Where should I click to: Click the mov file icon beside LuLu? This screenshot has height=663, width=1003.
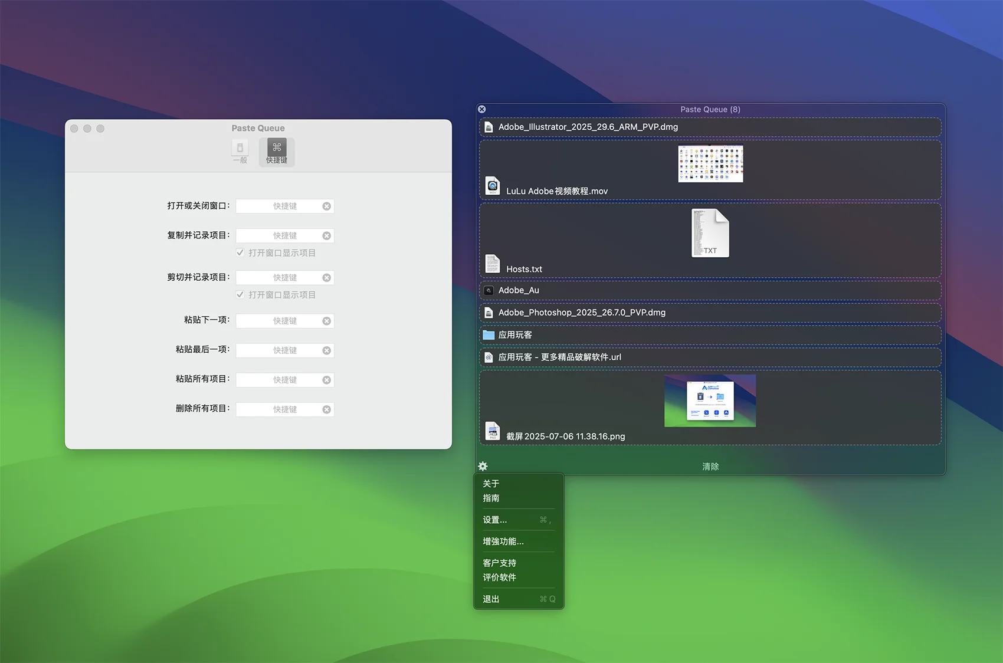click(x=492, y=186)
